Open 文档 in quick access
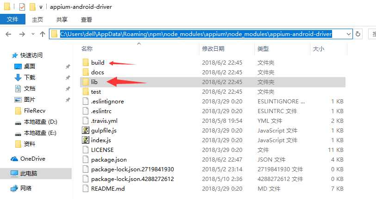The image size is (376, 199). coord(30,89)
